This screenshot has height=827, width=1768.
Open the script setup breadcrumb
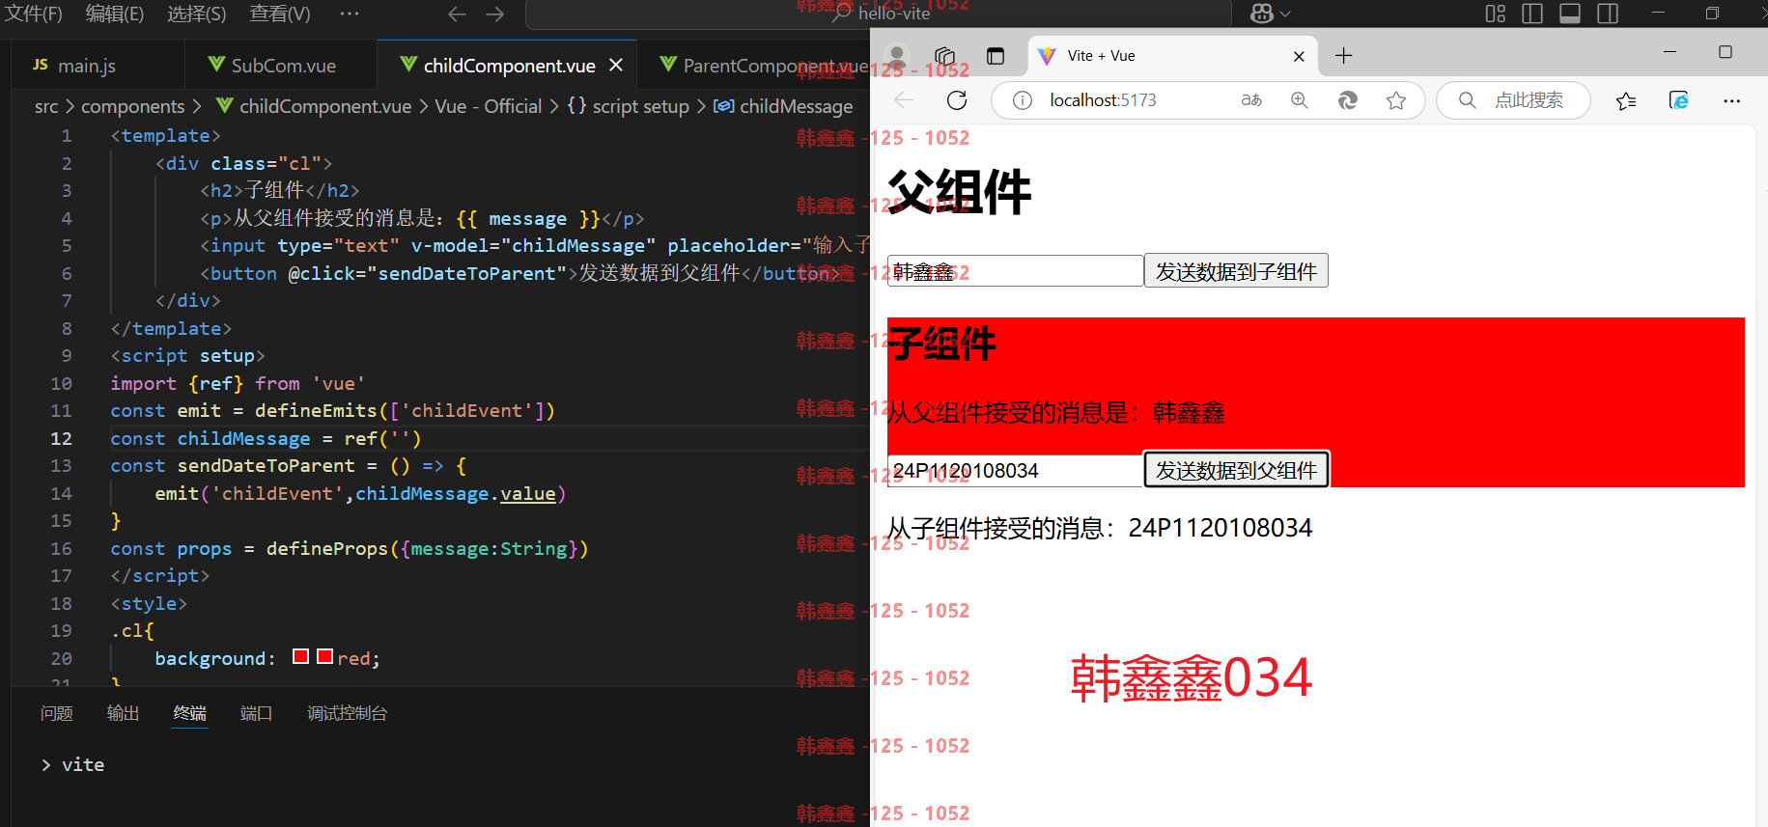point(629,106)
